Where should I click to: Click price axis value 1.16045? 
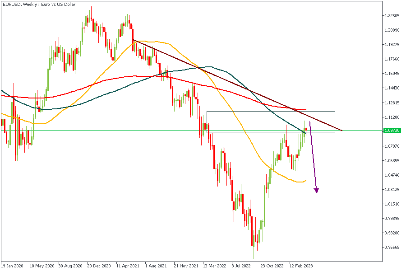(392, 74)
